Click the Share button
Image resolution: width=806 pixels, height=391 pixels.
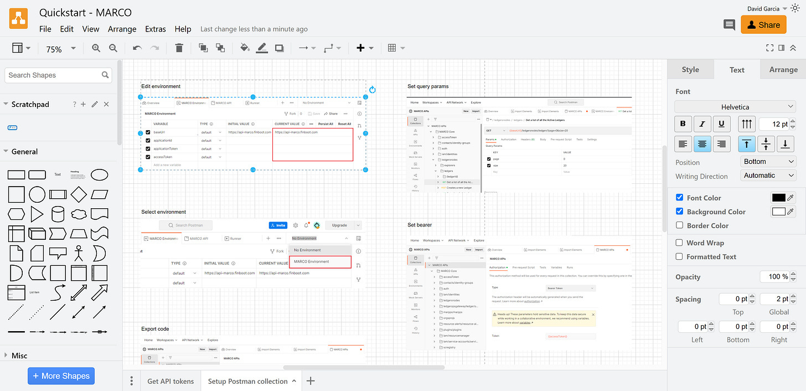763,24
